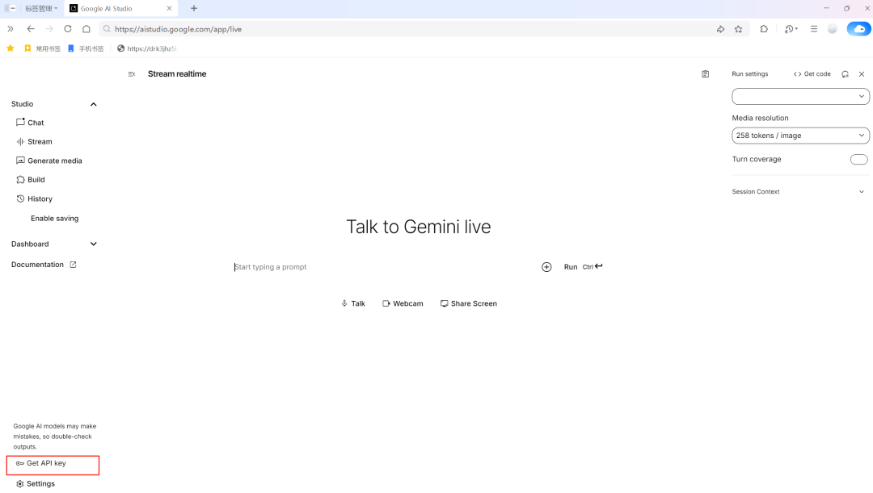
Task: Open a new tab with plus
Action: point(194,8)
